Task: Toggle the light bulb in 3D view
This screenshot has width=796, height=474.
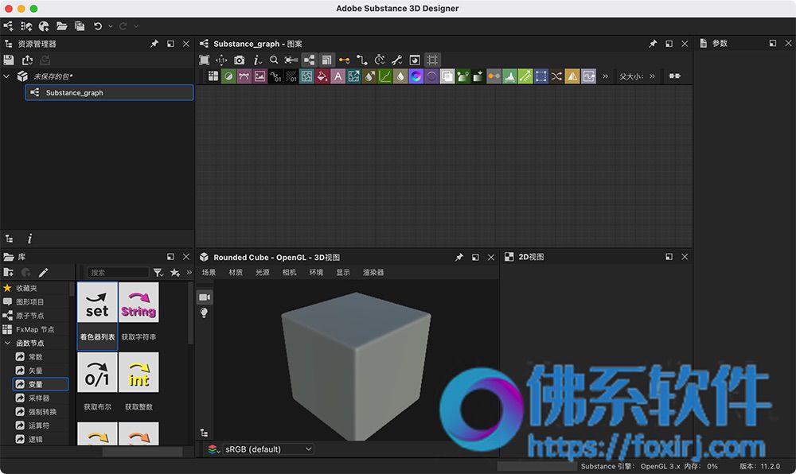Action: tap(204, 313)
